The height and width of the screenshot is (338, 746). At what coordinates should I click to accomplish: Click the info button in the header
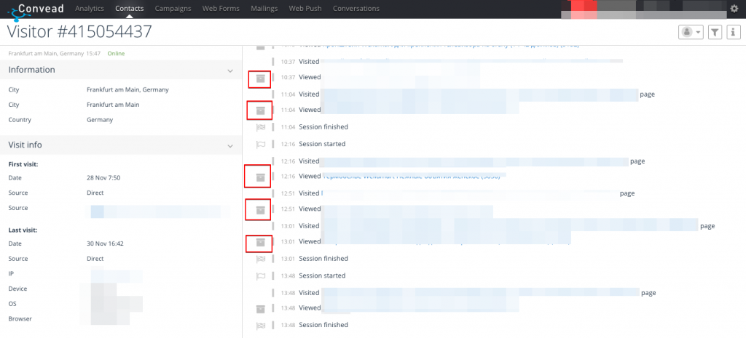733,32
